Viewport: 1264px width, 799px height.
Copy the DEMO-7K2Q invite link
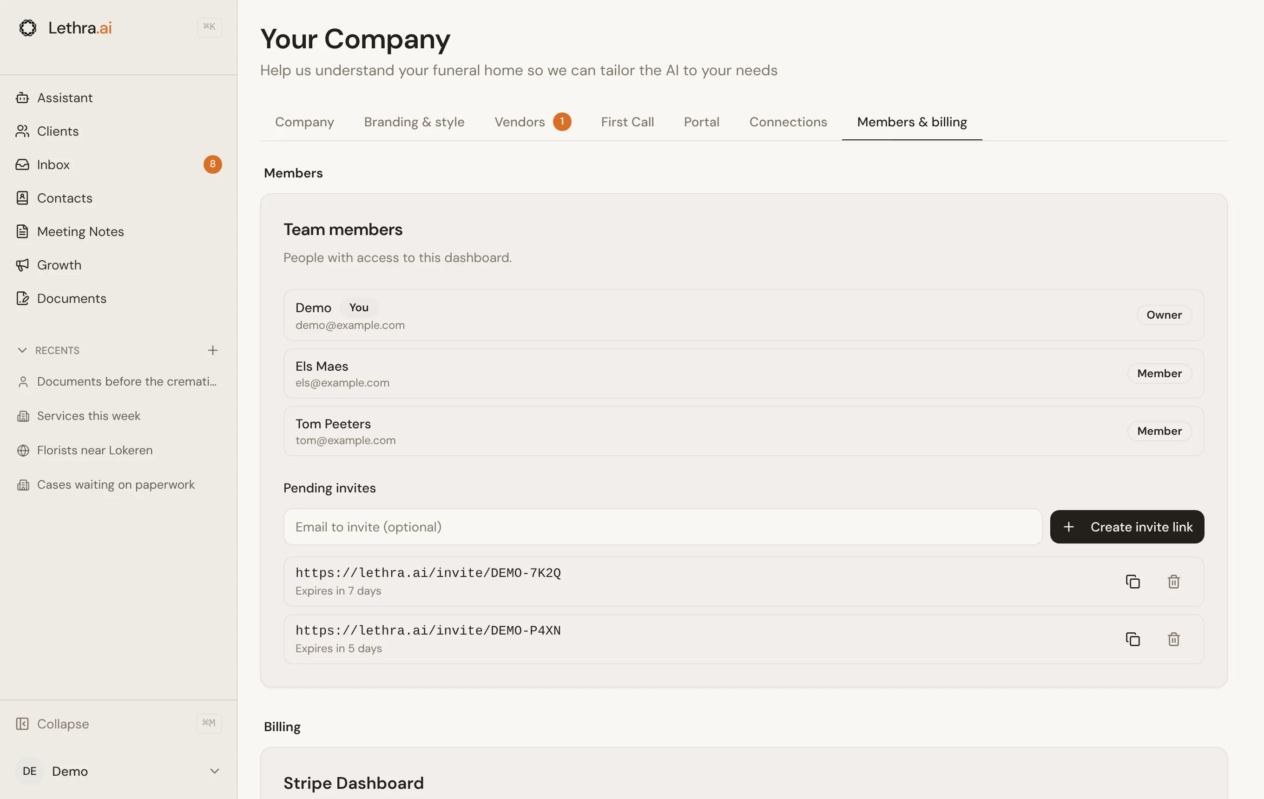click(x=1132, y=581)
